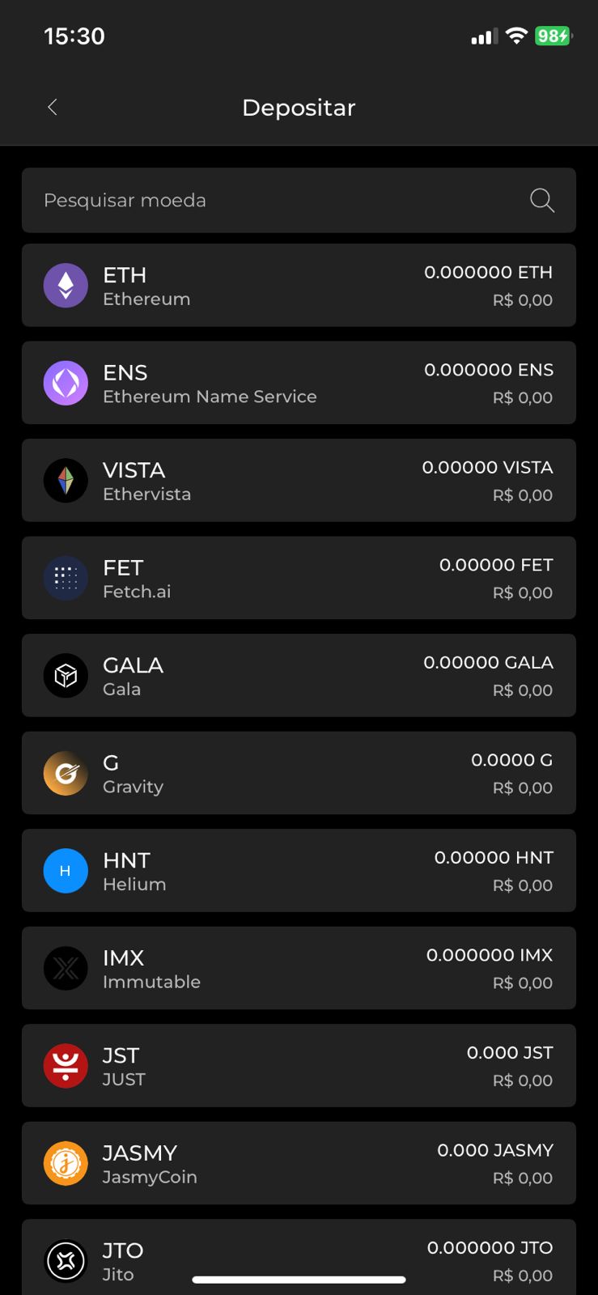
Task: Select the Gravity G logo
Action: pyautogui.click(x=66, y=773)
